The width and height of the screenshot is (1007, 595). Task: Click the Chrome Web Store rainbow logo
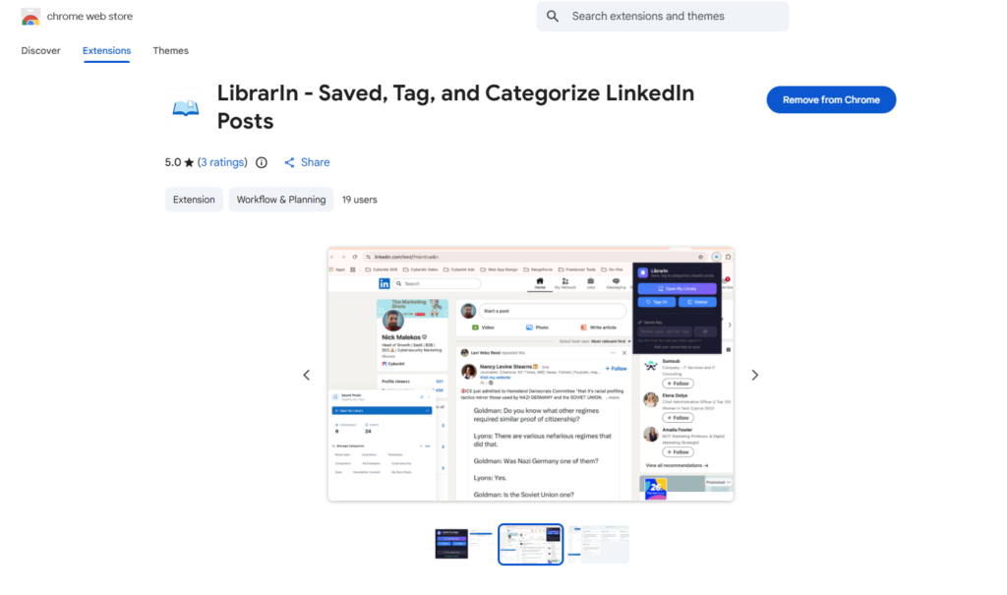coord(30,17)
